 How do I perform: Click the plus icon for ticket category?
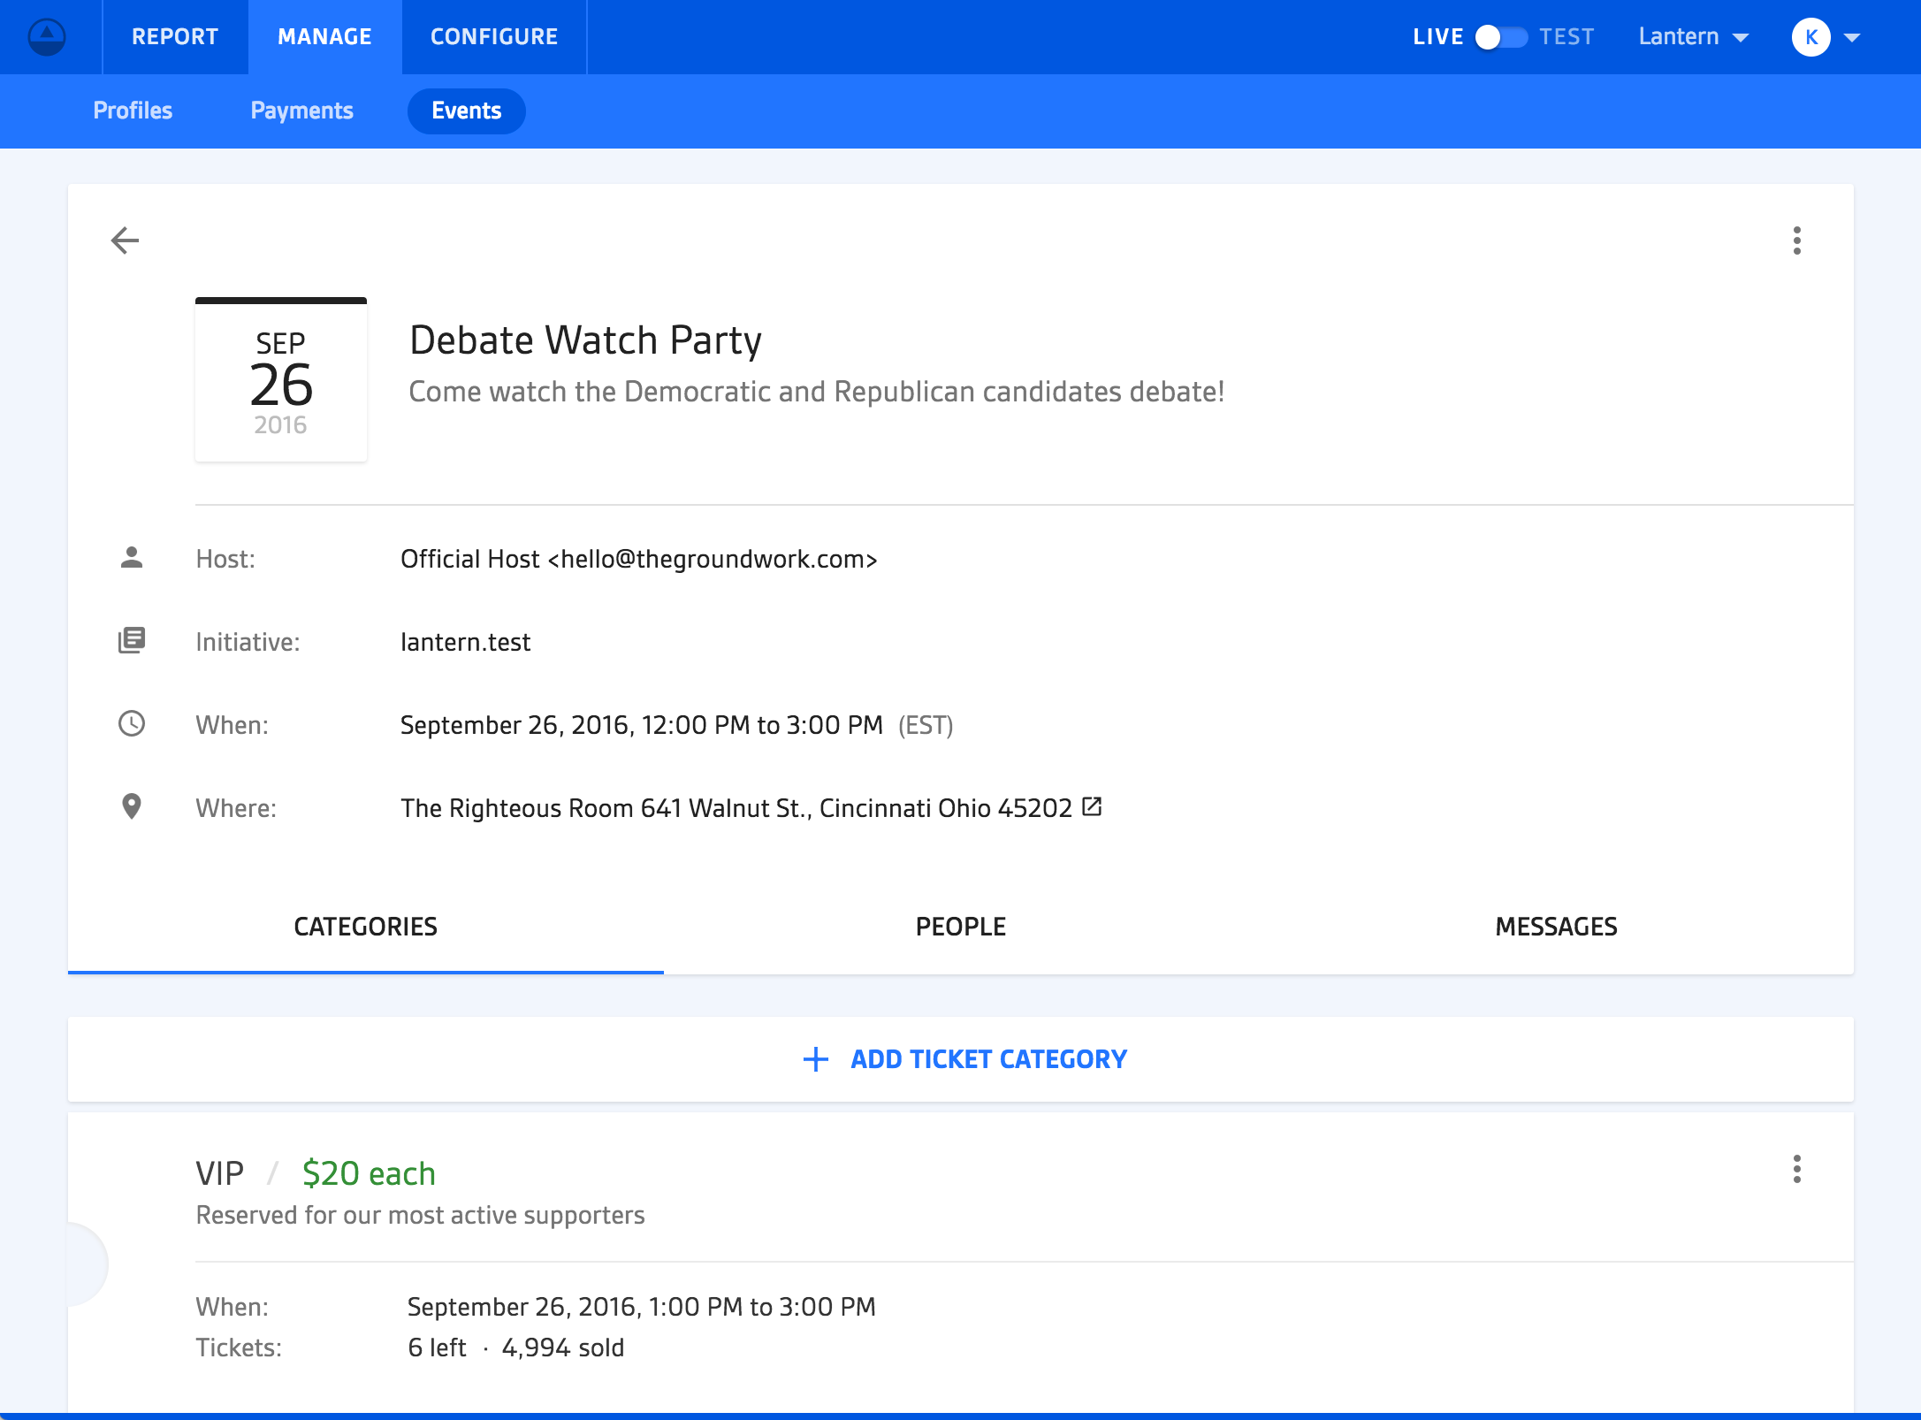click(815, 1059)
